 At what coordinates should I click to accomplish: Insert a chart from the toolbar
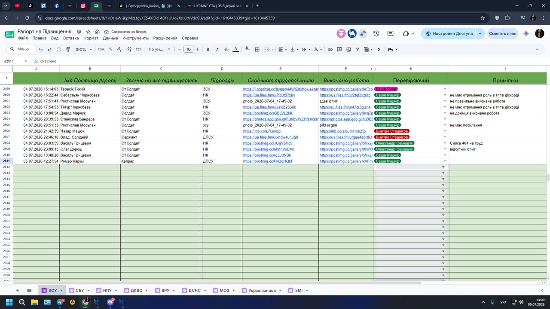(348, 49)
